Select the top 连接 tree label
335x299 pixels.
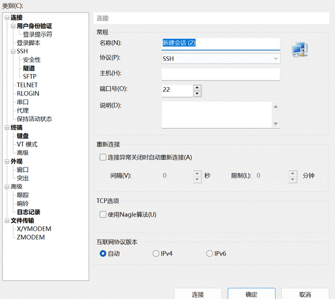(16, 17)
